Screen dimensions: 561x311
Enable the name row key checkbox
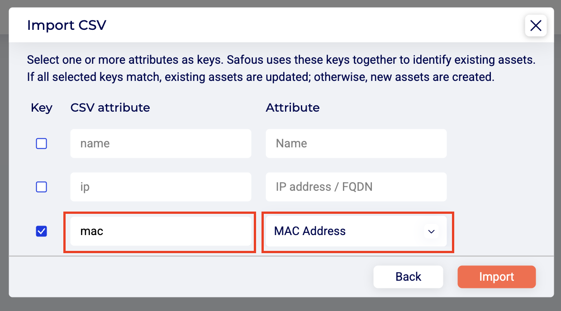tap(42, 144)
